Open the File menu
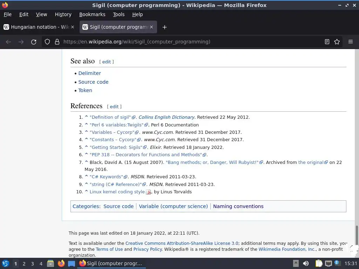 point(8,14)
